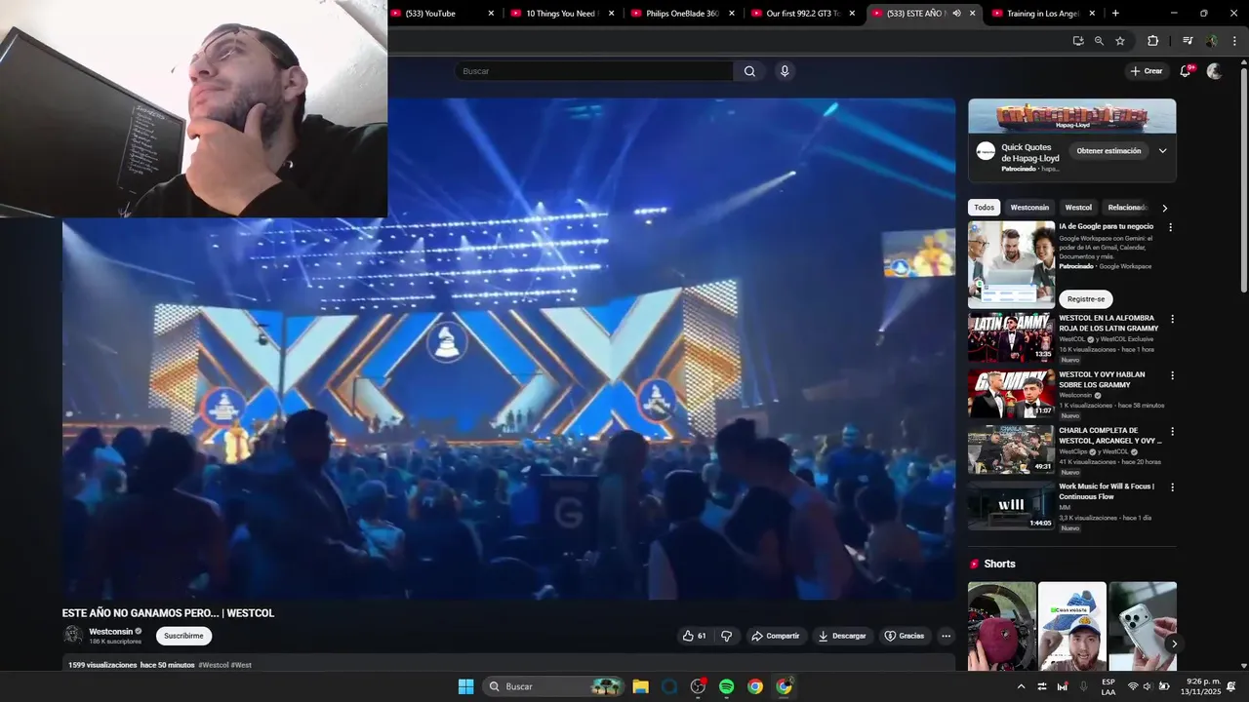Image resolution: width=1249 pixels, height=702 pixels.
Task: Open the Windows Start menu
Action: 465,686
